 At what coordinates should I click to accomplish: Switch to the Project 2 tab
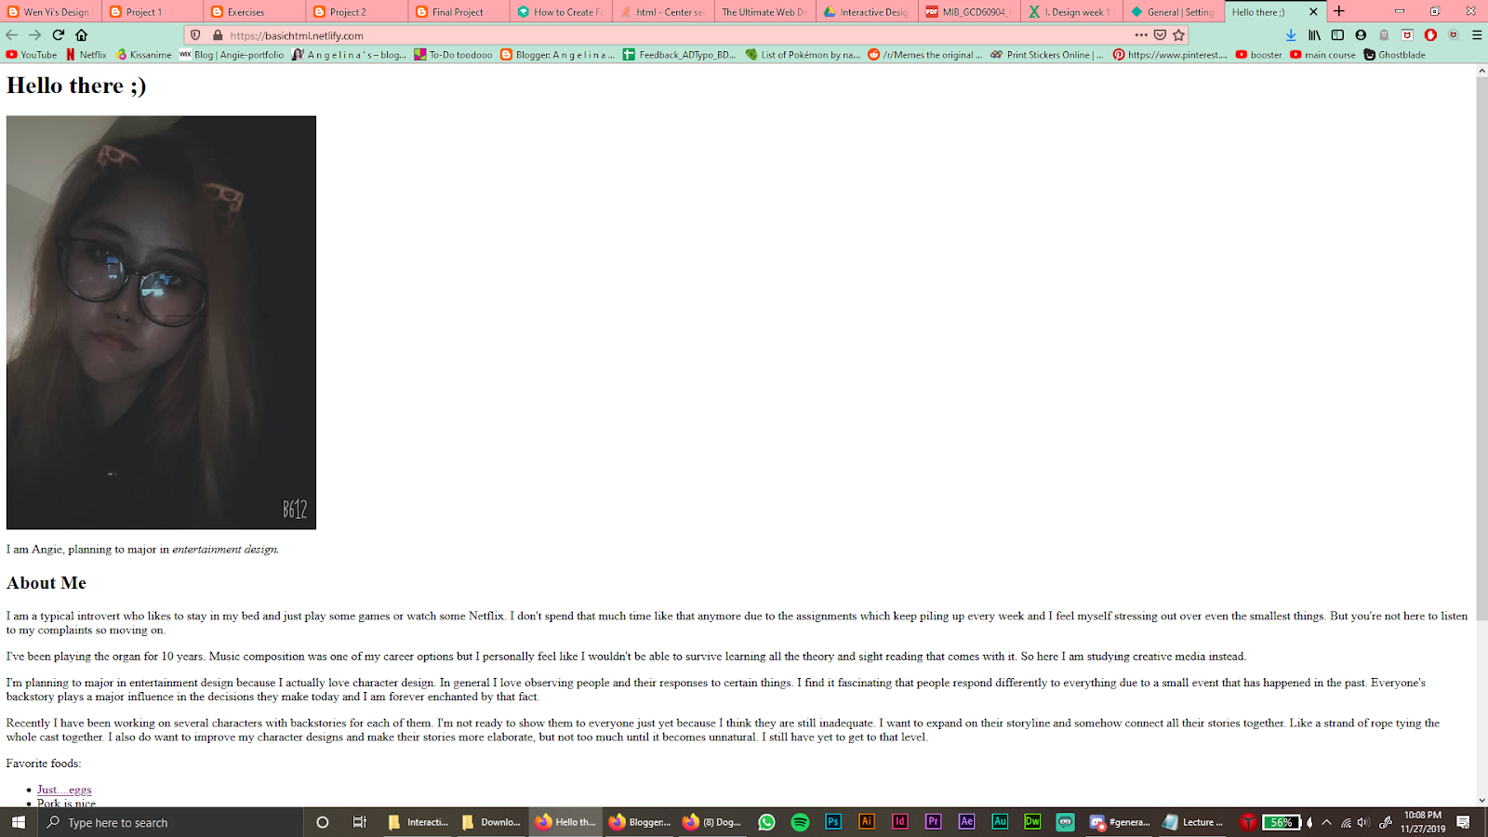click(357, 12)
